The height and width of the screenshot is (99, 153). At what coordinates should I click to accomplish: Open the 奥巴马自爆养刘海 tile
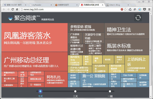coord(129,80)
